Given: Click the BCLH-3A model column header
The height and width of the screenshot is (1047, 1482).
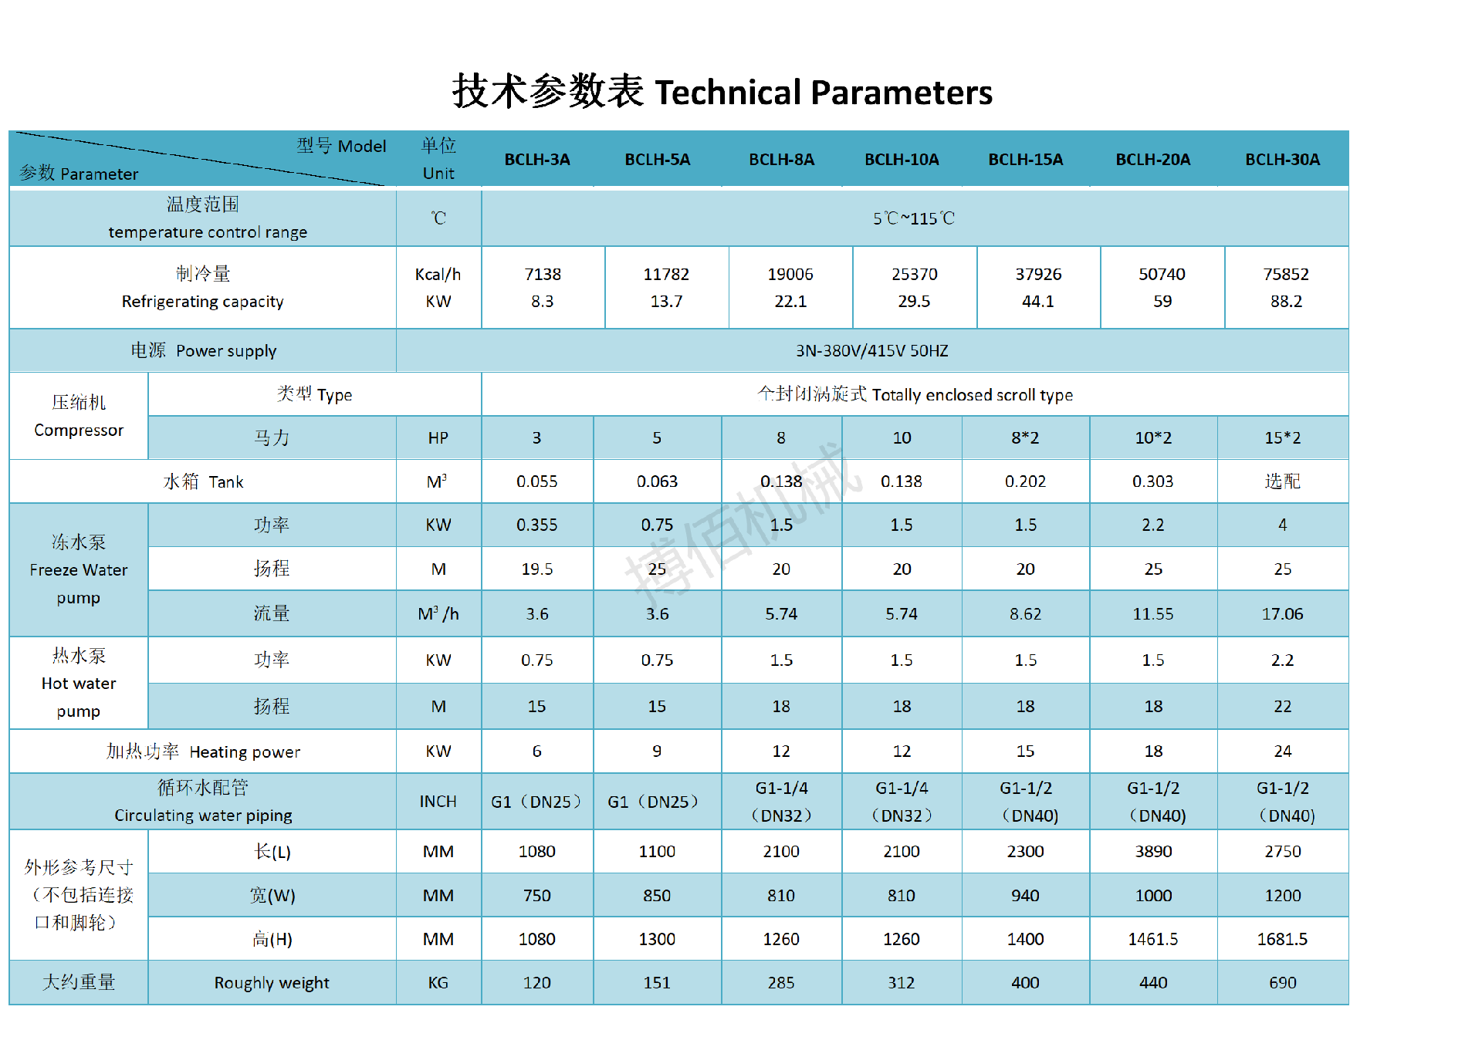Looking at the screenshot, I should pyautogui.click(x=537, y=160).
